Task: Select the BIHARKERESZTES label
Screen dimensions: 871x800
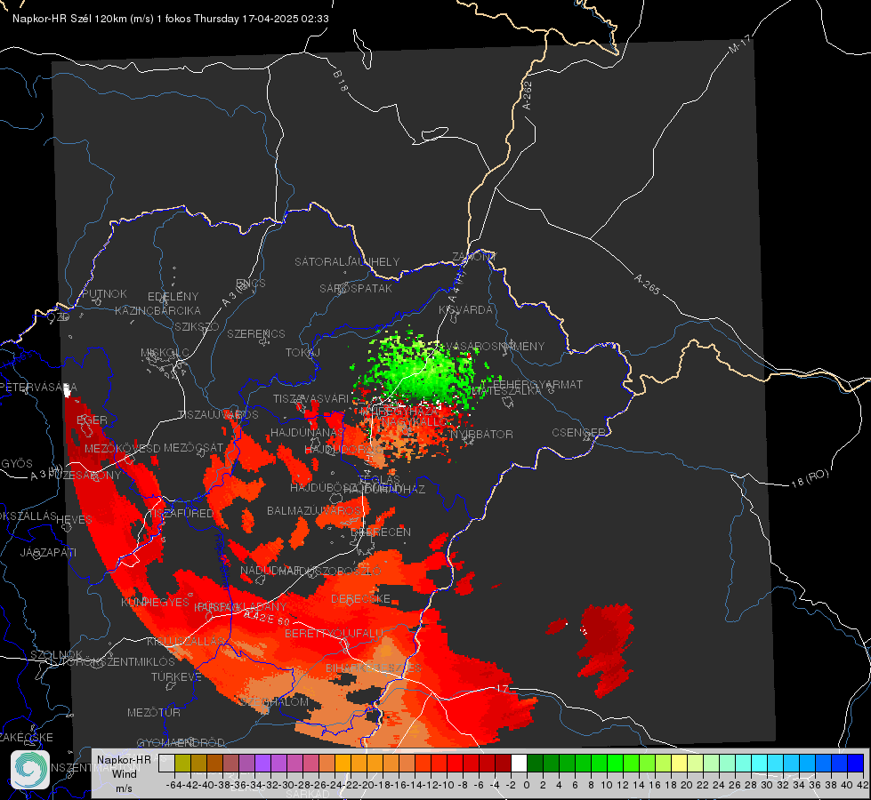Action: click(374, 668)
